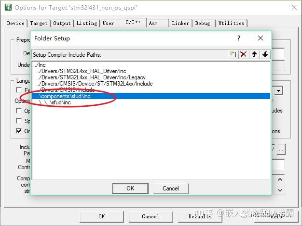Cancel the Folder Setup dialog
Image resolution: width=302 pixels, height=226 pixels.
click(x=171, y=188)
